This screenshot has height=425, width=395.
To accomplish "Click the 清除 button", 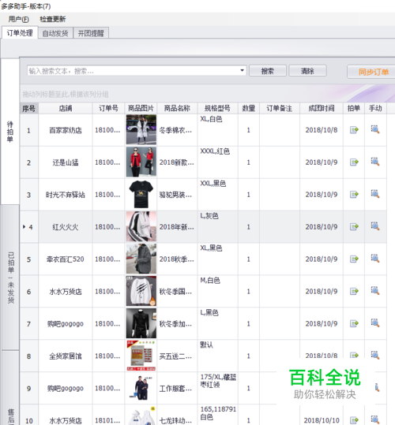I will (307, 71).
